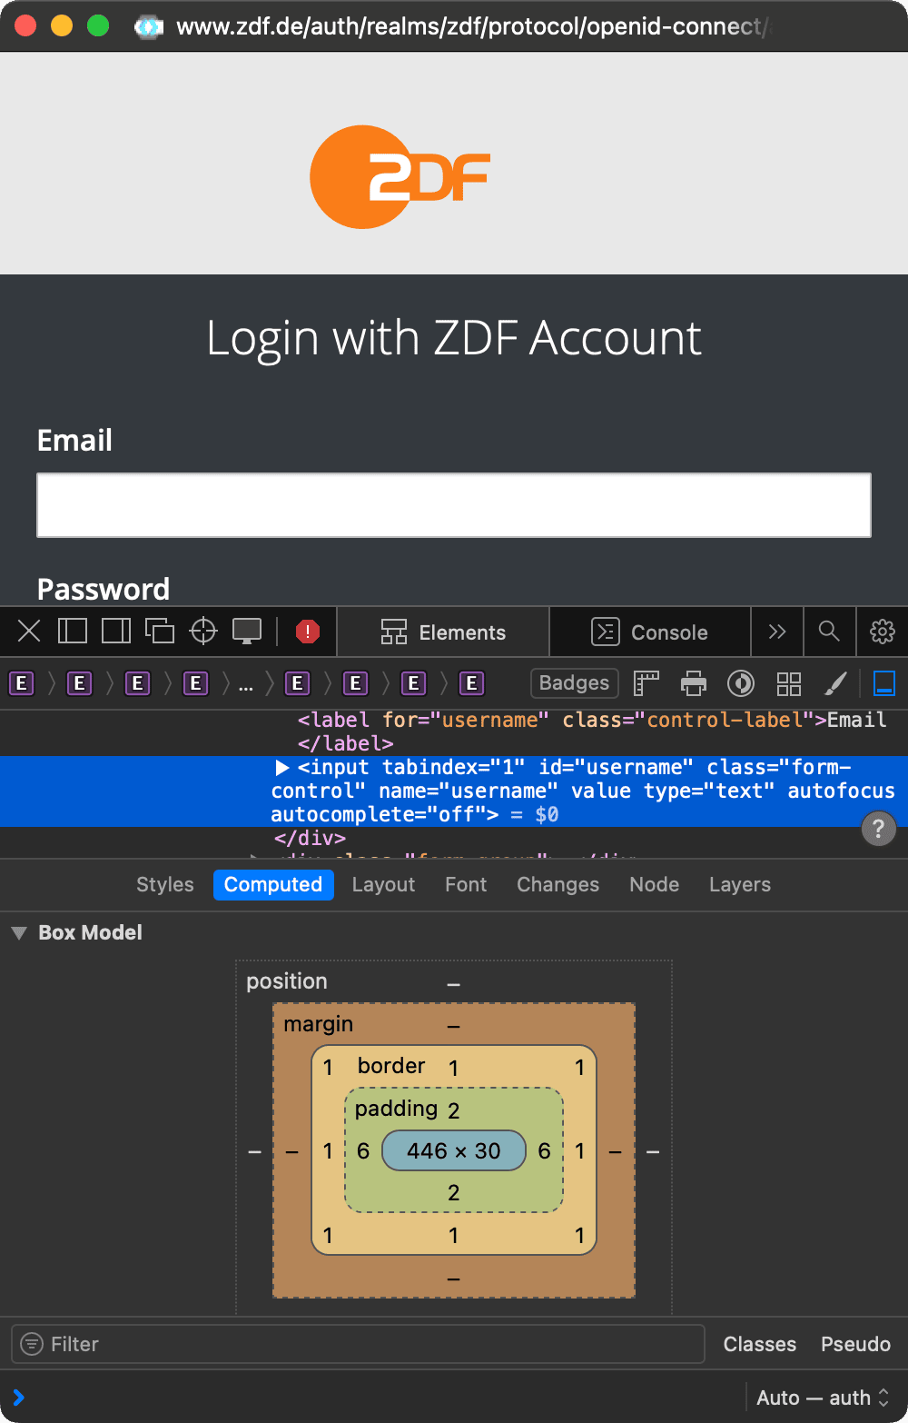This screenshot has width=908, height=1423.
Task: Start element selection crosshair tool
Action: (203, 631)
